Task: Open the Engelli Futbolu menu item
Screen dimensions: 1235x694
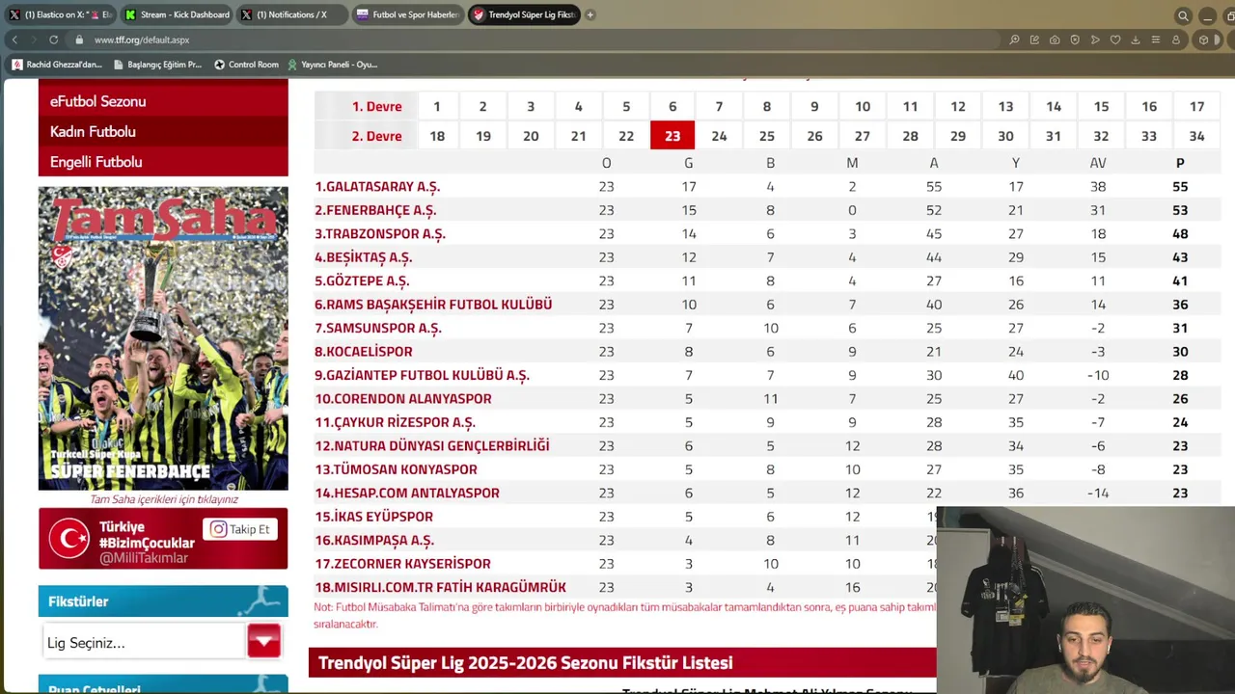Action: tap(163, 162)
